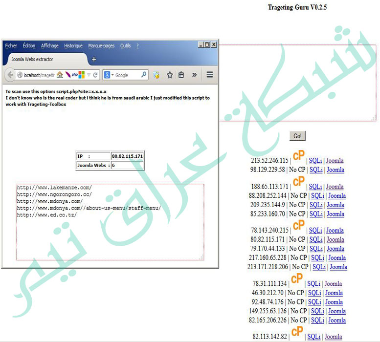Click the cP icon next to 188.65.113.171

(298, 181)
